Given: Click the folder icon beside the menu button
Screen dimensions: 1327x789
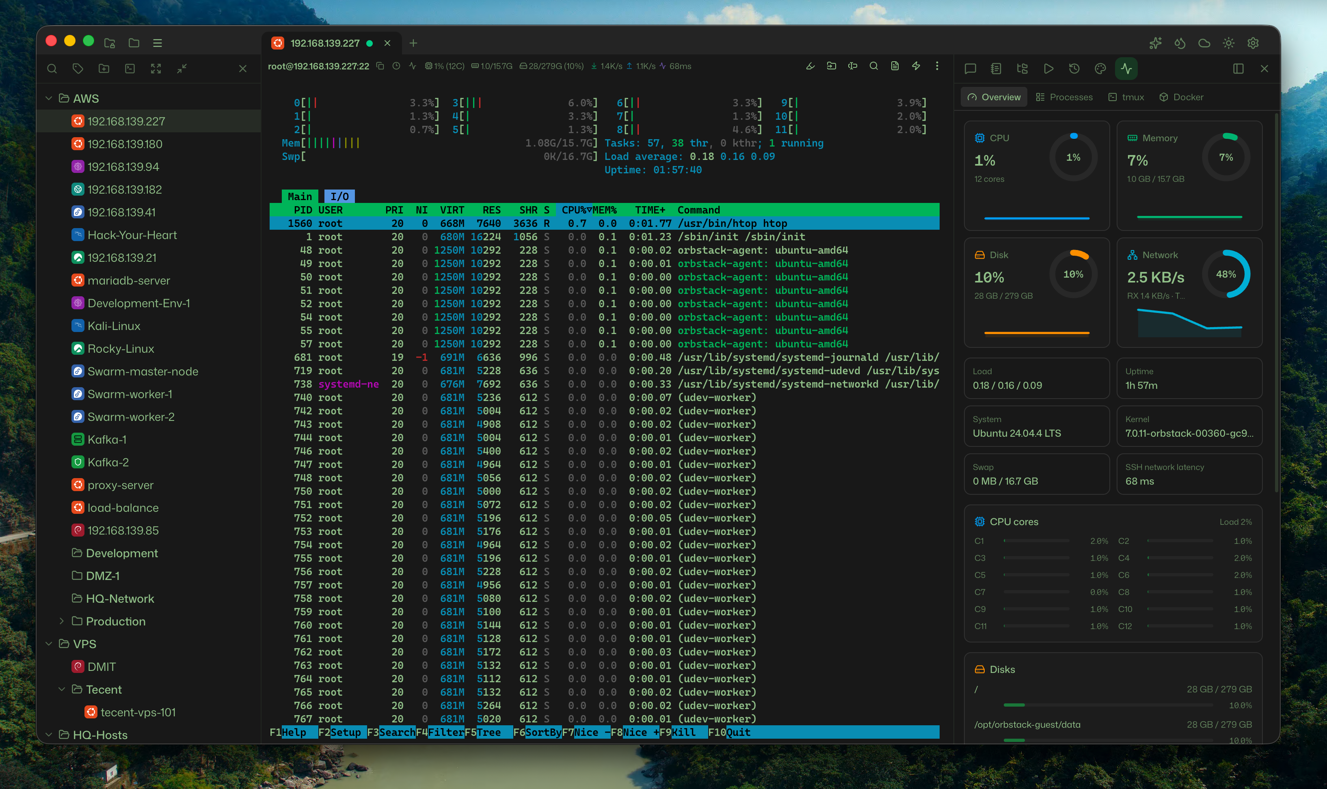Looking at the screenshot, I should 134,43.
